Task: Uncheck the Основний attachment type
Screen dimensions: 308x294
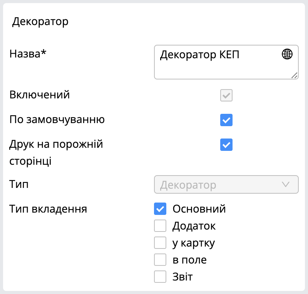Action: pyautogui.click(x=160, y=209)
